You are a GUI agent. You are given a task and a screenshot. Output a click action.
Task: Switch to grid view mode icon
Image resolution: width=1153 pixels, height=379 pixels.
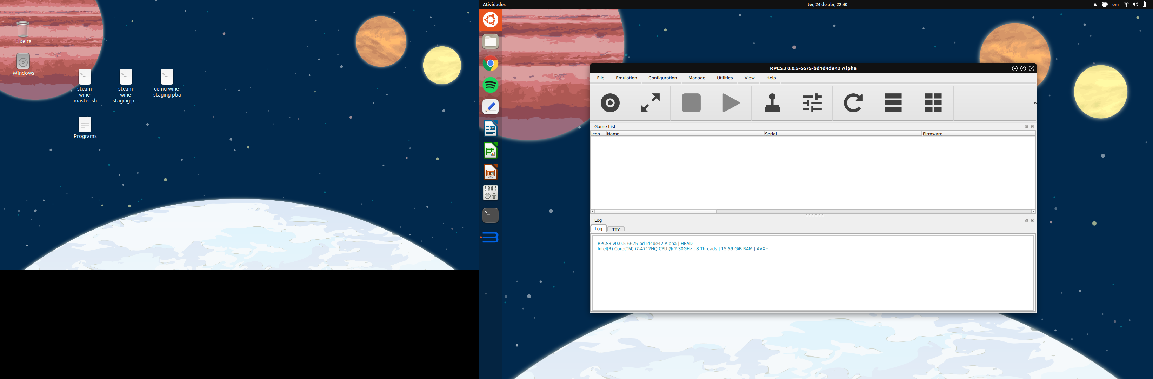pos(933,103)
